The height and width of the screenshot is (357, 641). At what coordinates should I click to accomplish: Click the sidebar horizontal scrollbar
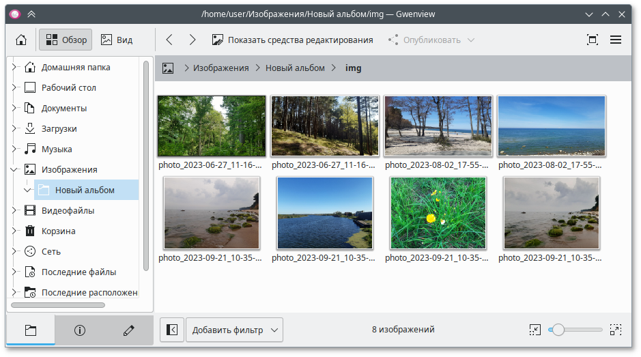point(58,305)
